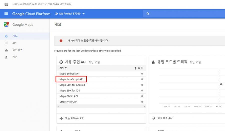225x131 pixels.
Task: Select 측정항목 in the sidebar
Action: click(17, 50)
